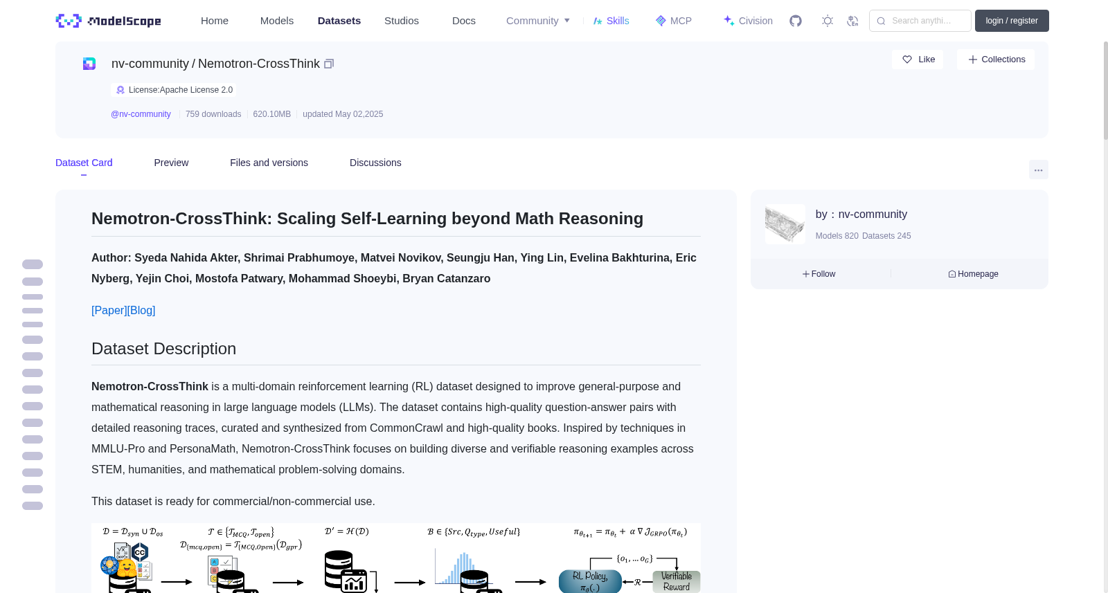Click the 'Nemotron-CrossThink: Scaling Self-Learning' heading
This screenshot has height=593, width=1108.
[x=368, y=219]
